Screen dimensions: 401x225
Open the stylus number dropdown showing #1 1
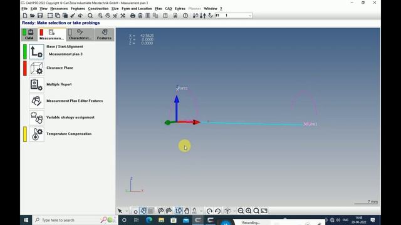pos(234,16)
